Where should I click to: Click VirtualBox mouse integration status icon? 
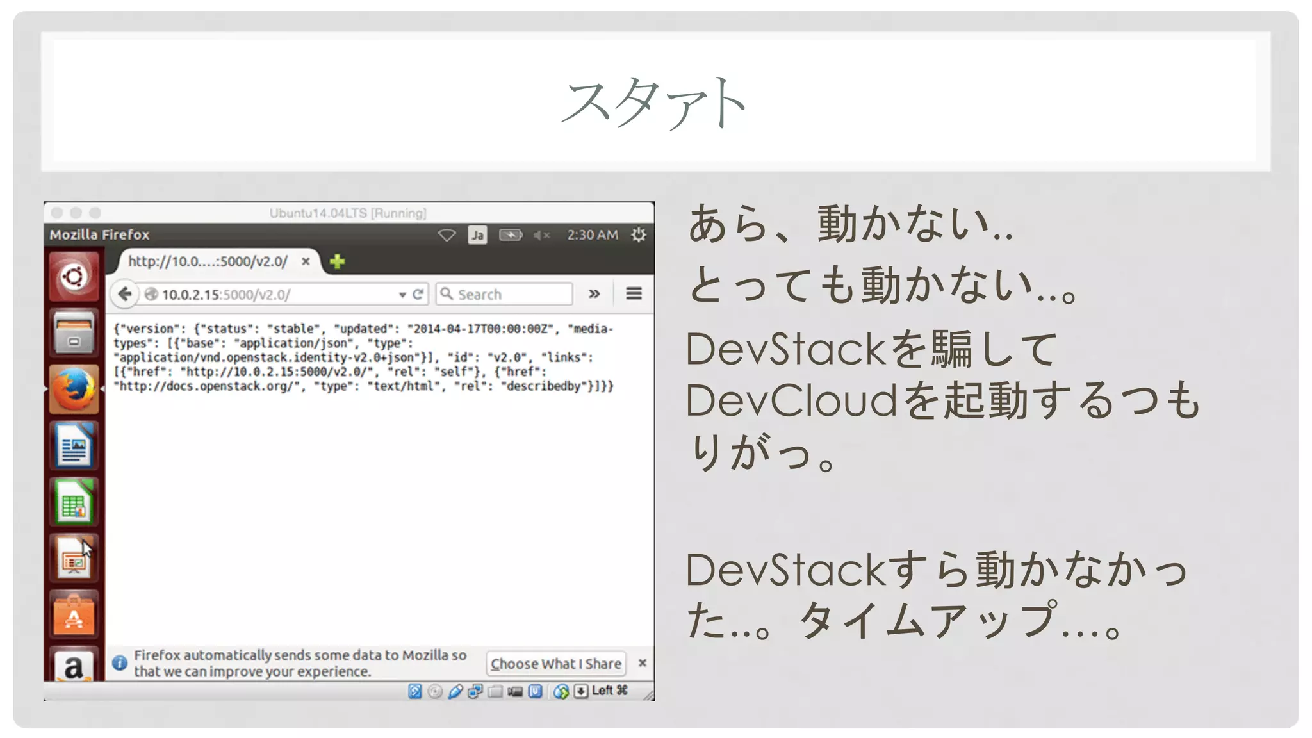(x=561, y=691)
